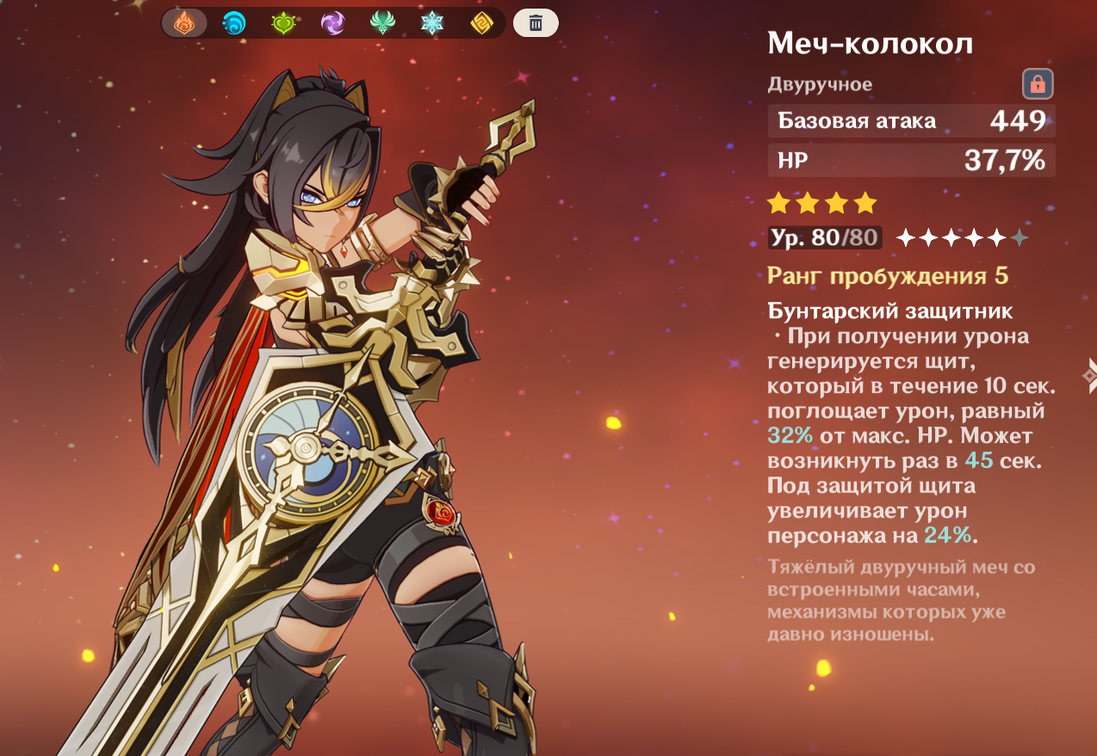Select the Anemo element filter icon
The image size is (1097, 756).
[x=382, y=23]
